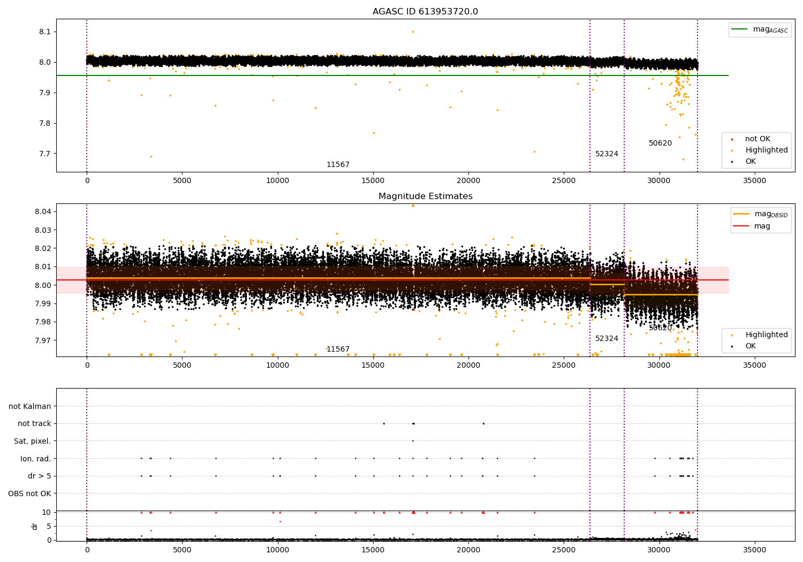Viewport: 803px width, 562px height.
Task: Click 'OK' in Magnitude Estimates legend
Action: click(x=751, y=346)
